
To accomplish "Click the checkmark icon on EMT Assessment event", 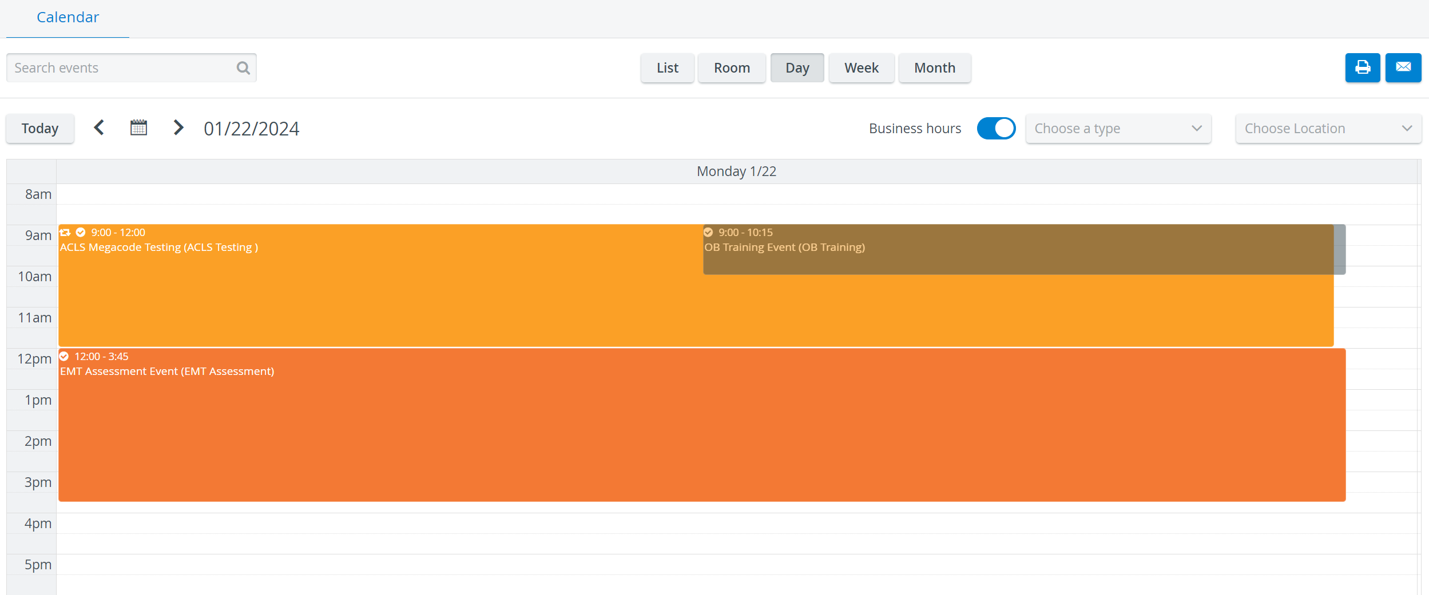I will [x=64, y=356].
